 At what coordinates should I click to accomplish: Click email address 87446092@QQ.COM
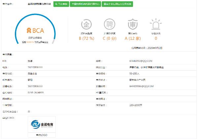pyautogui.click(x=142, y=61)
